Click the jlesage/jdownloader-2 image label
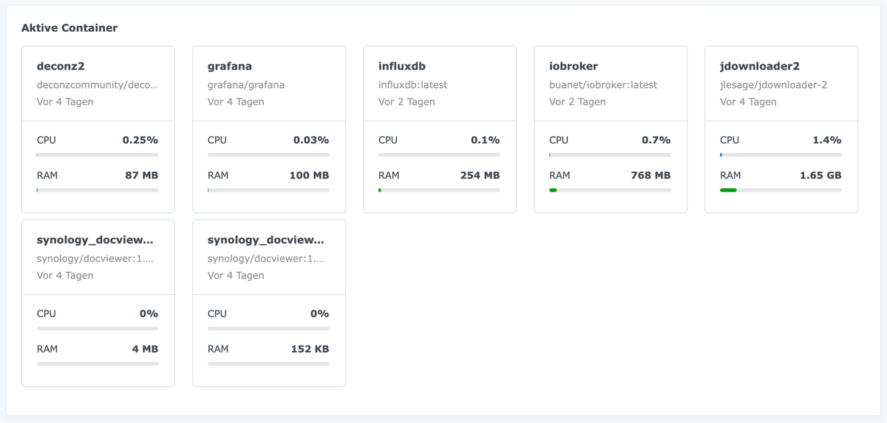 (774, 85)
